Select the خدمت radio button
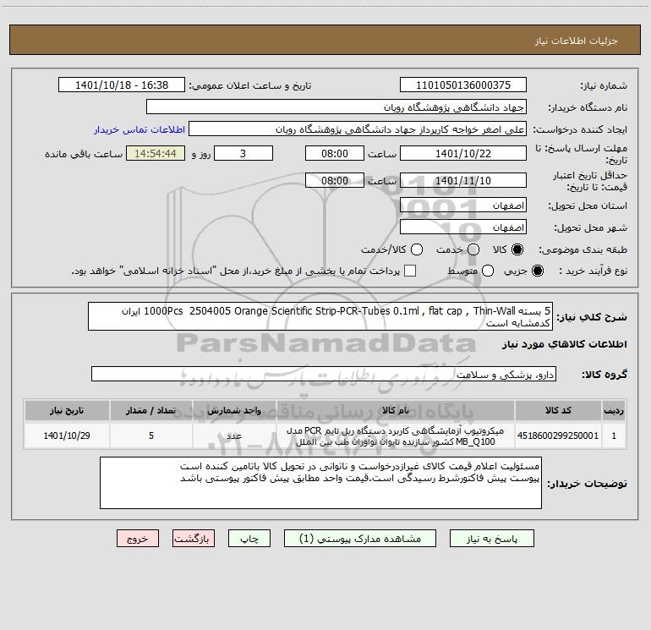Screen dimensions: 651x630 pos(473,249)
